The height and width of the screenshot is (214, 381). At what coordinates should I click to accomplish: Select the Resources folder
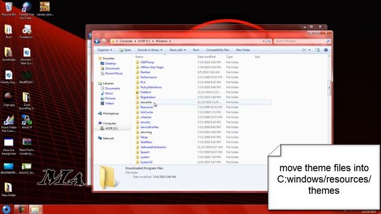tap(145, 107)
